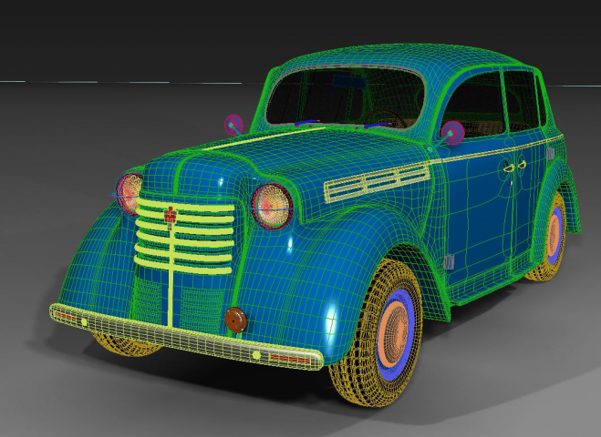
Task: Pick the interior rear-view mirror behind windshield
Action: (x=349, y=82)
